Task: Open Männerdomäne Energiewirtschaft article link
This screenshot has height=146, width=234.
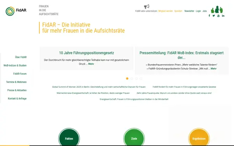Action: click(93, 93)
